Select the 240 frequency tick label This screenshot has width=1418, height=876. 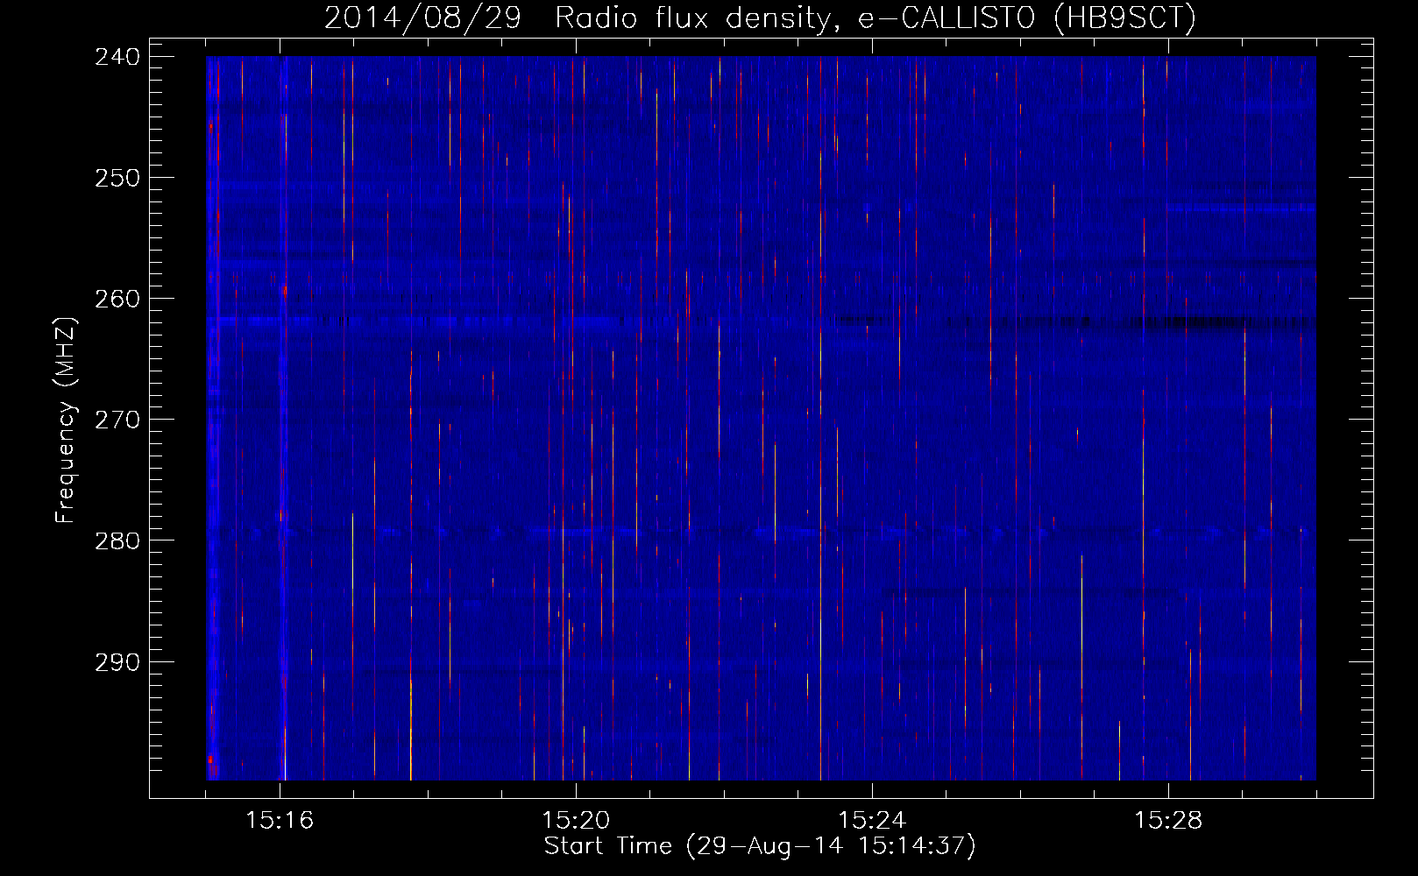pyautogui.click(x=117, y=56)
